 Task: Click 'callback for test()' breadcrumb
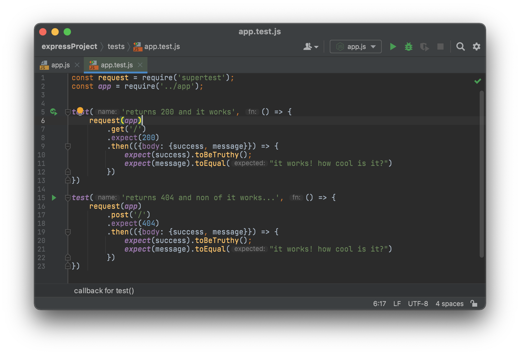point(104,291)
